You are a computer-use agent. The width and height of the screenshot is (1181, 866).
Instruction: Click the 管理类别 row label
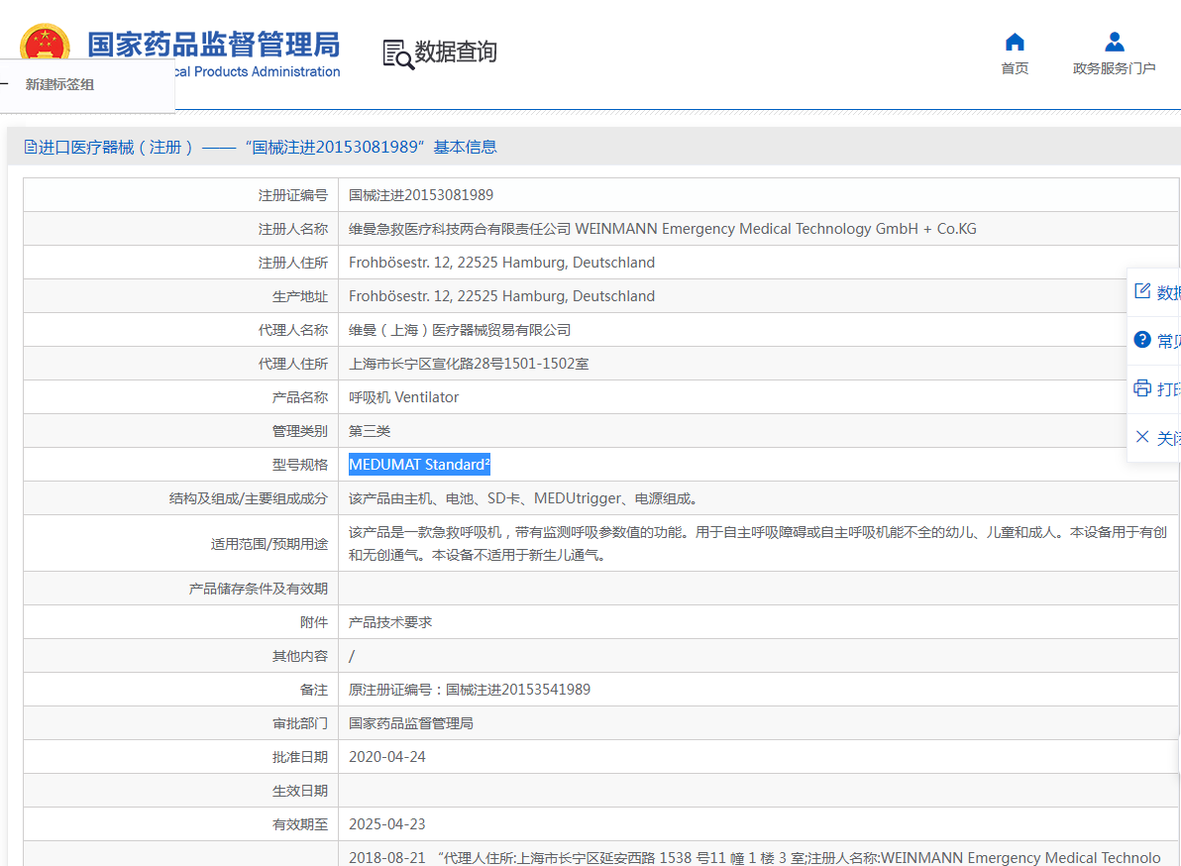(300, 431)
